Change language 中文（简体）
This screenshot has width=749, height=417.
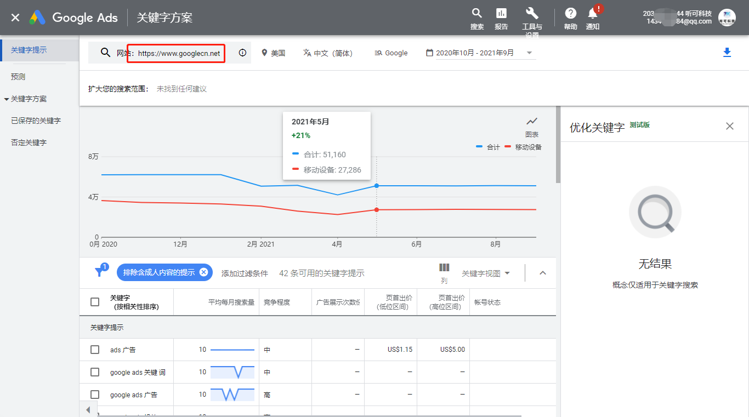pyautogui.click(x=328, y=53)
